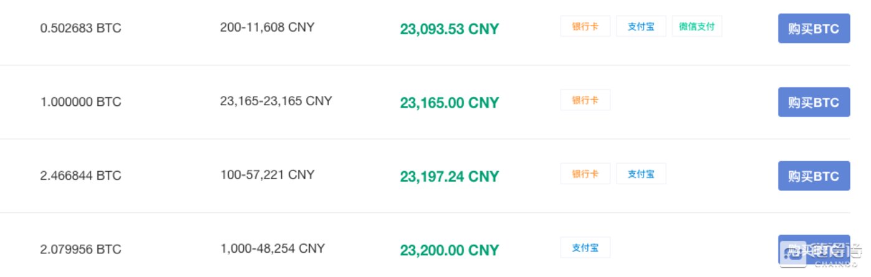871x277 pixels.
Task: Click the 0.502683 BTC amount
Action: tap(80, 29)
